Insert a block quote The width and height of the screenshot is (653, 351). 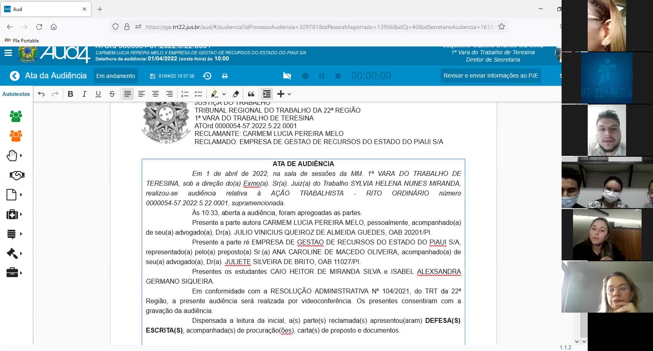click(x=251, y=94)
